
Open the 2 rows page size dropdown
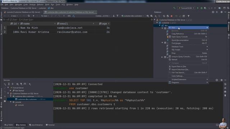(14, 16)
